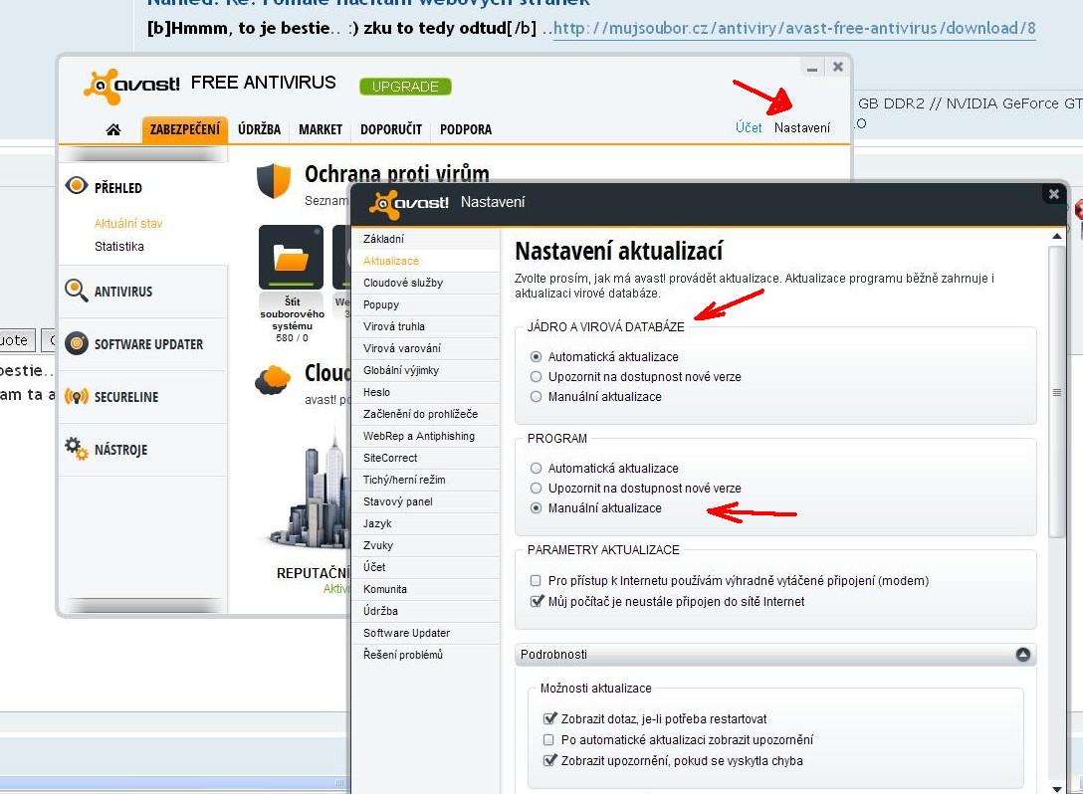Select Automatická aktualizace for virus database
Screen dimensions: 1083x794
tap(536, 357)
